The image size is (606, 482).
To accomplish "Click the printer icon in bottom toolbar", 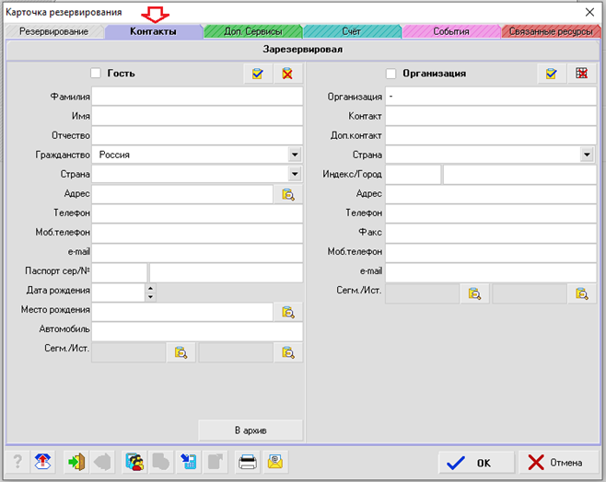I will point(248,462).
